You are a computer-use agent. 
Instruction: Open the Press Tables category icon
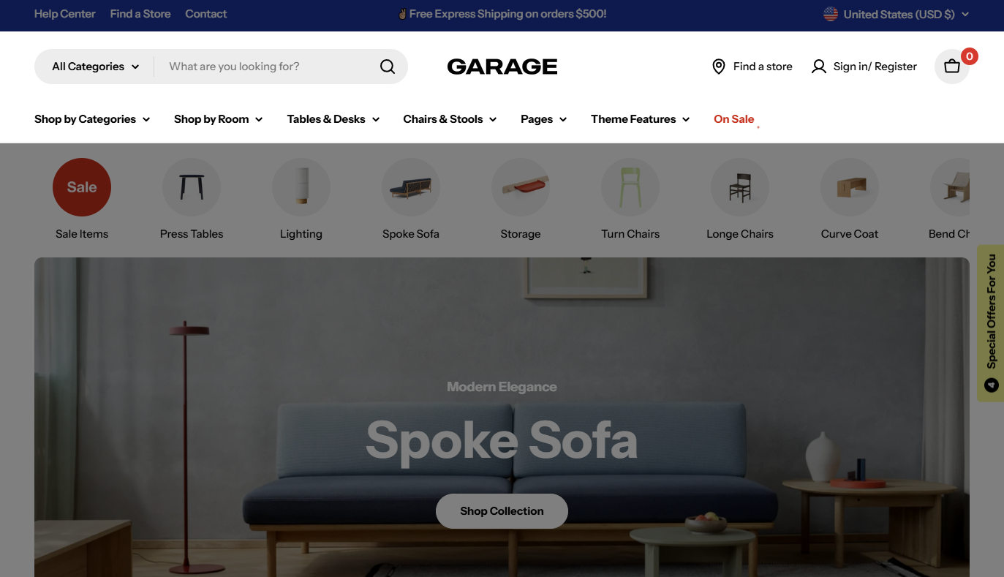click(x=192, y=187)
